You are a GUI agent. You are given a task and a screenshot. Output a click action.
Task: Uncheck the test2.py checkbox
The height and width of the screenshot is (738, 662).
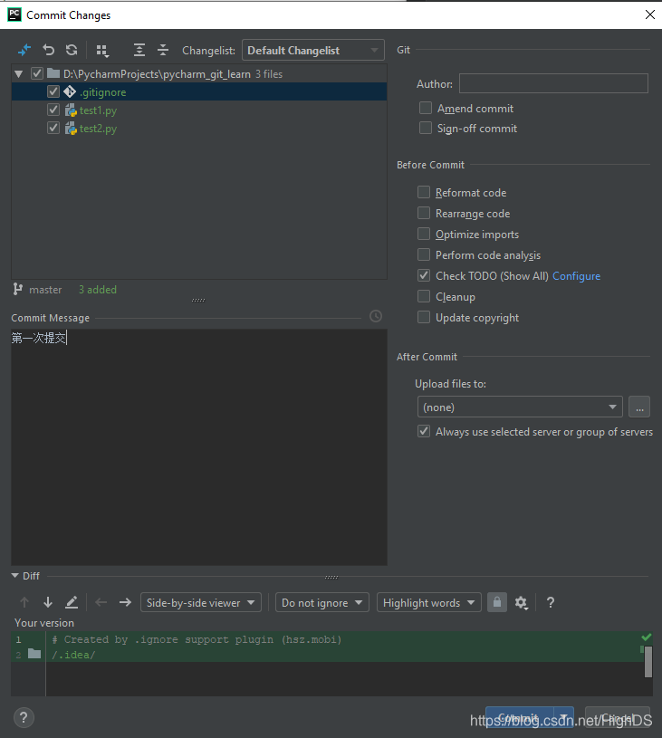(53, 128)
